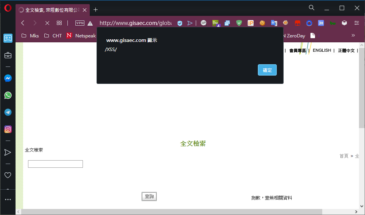365x215 pixels.
Task: Go to 首頁 breadcrumb link
Action: click(x=344, y=156)
